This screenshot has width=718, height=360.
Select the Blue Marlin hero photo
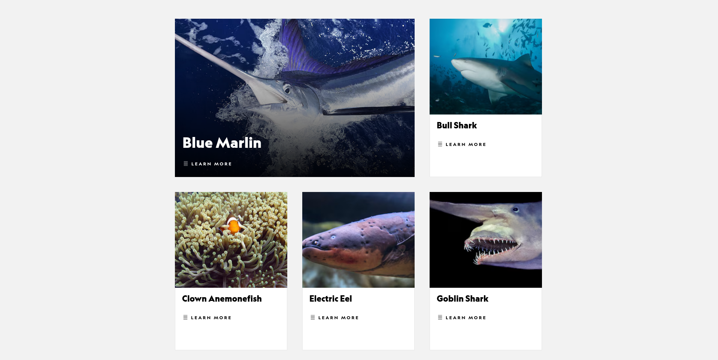(295, 98)
